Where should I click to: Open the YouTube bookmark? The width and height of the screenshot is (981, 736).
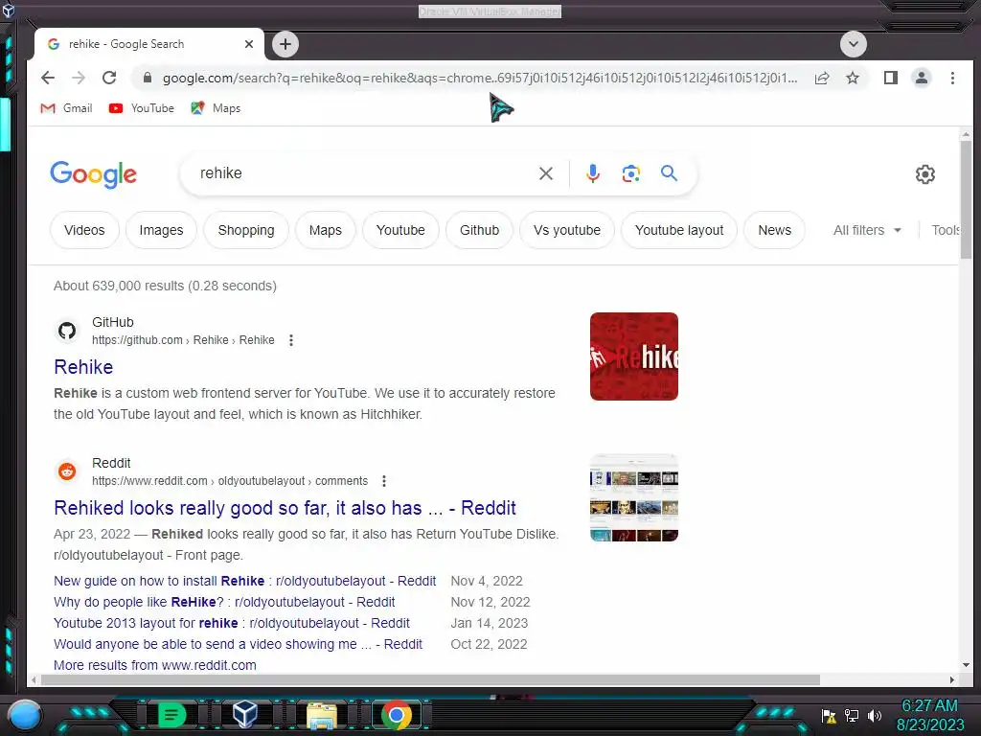pos(142,108)
